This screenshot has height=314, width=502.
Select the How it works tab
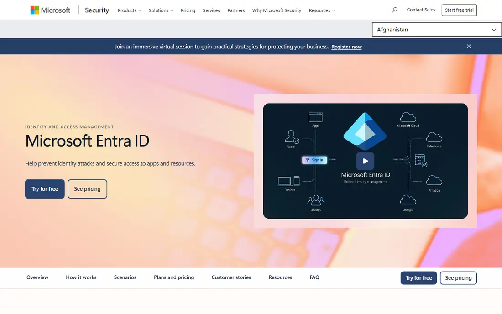click(x=81, y=277)
